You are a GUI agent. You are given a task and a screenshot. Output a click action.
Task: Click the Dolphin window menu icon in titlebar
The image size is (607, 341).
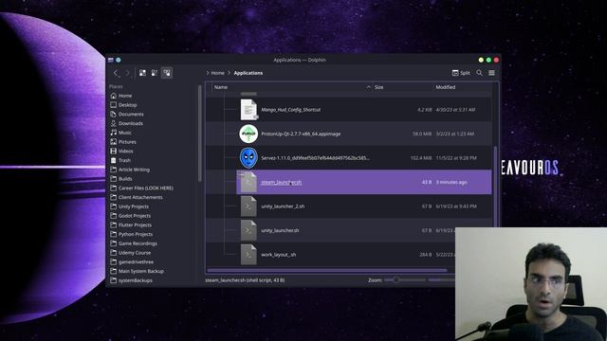pyautogui.click(x=111, y=60)
